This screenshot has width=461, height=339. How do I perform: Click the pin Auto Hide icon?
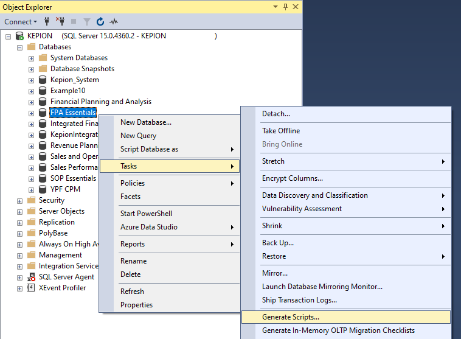[x=285, y=7]
